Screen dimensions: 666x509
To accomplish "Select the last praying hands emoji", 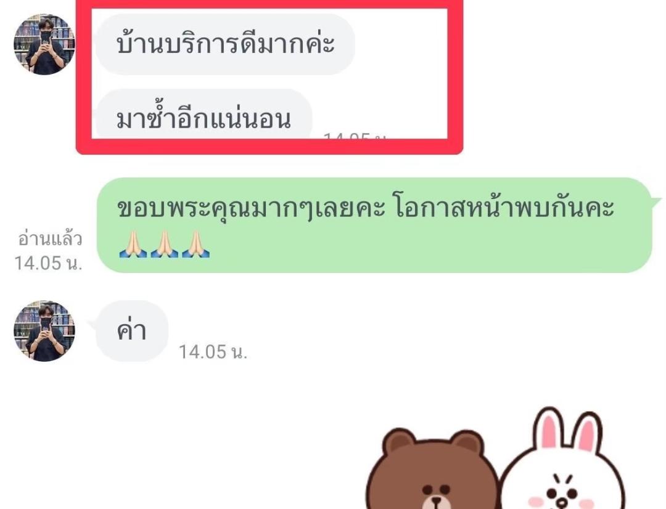I will (196, 243).
